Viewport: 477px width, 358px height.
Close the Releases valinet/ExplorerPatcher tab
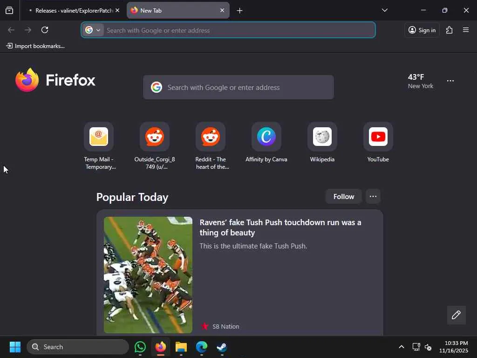117,10
